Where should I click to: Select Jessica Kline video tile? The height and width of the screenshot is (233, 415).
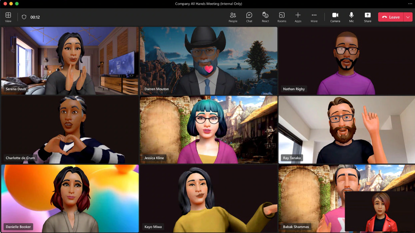pyautogui.click(x=209, y=130)
